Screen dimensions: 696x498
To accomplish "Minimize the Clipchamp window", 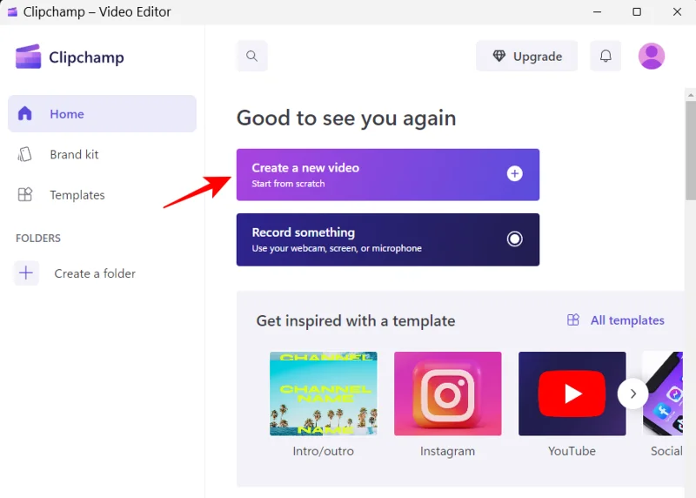I will click(597, 12).
